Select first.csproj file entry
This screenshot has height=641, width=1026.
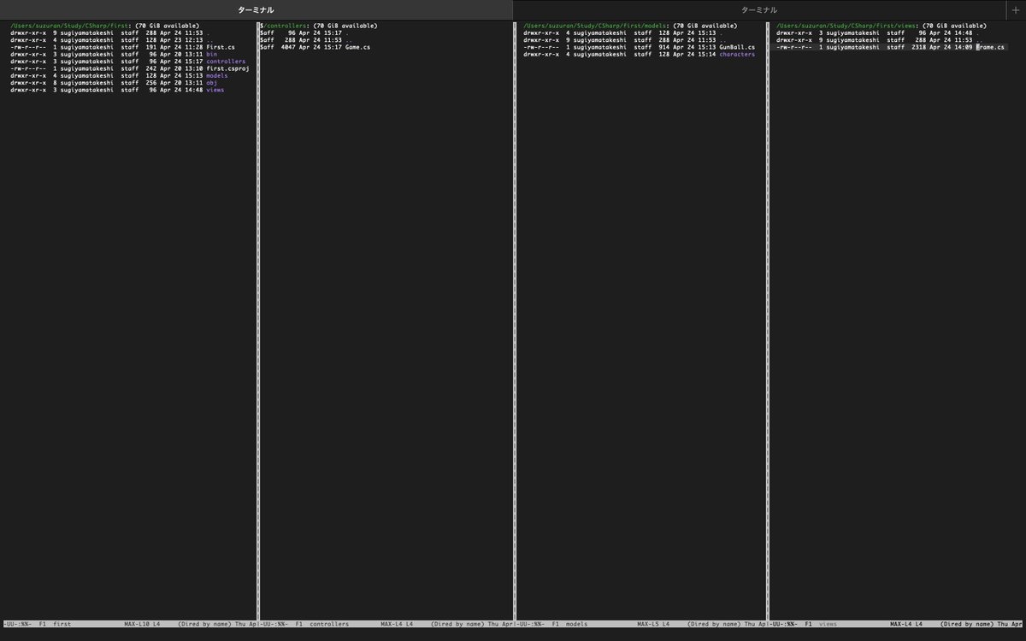pyautogui.click(x=227, y=68)
